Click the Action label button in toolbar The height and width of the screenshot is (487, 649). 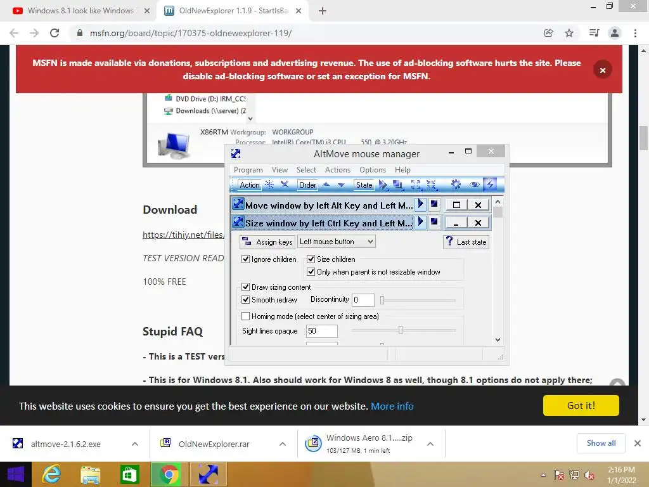[x=250, y=185]
